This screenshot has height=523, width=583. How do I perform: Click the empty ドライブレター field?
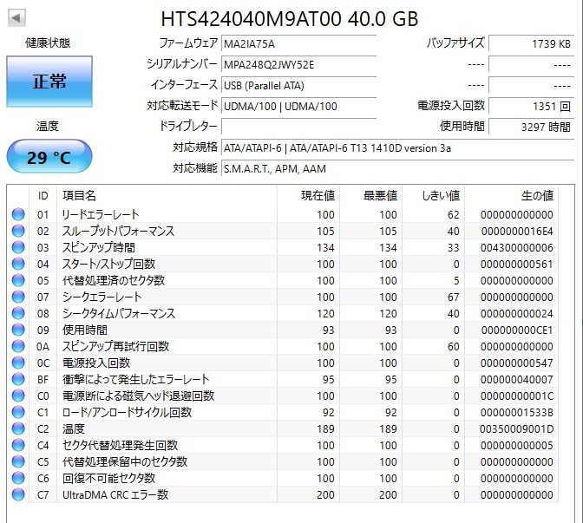(299, 127)
